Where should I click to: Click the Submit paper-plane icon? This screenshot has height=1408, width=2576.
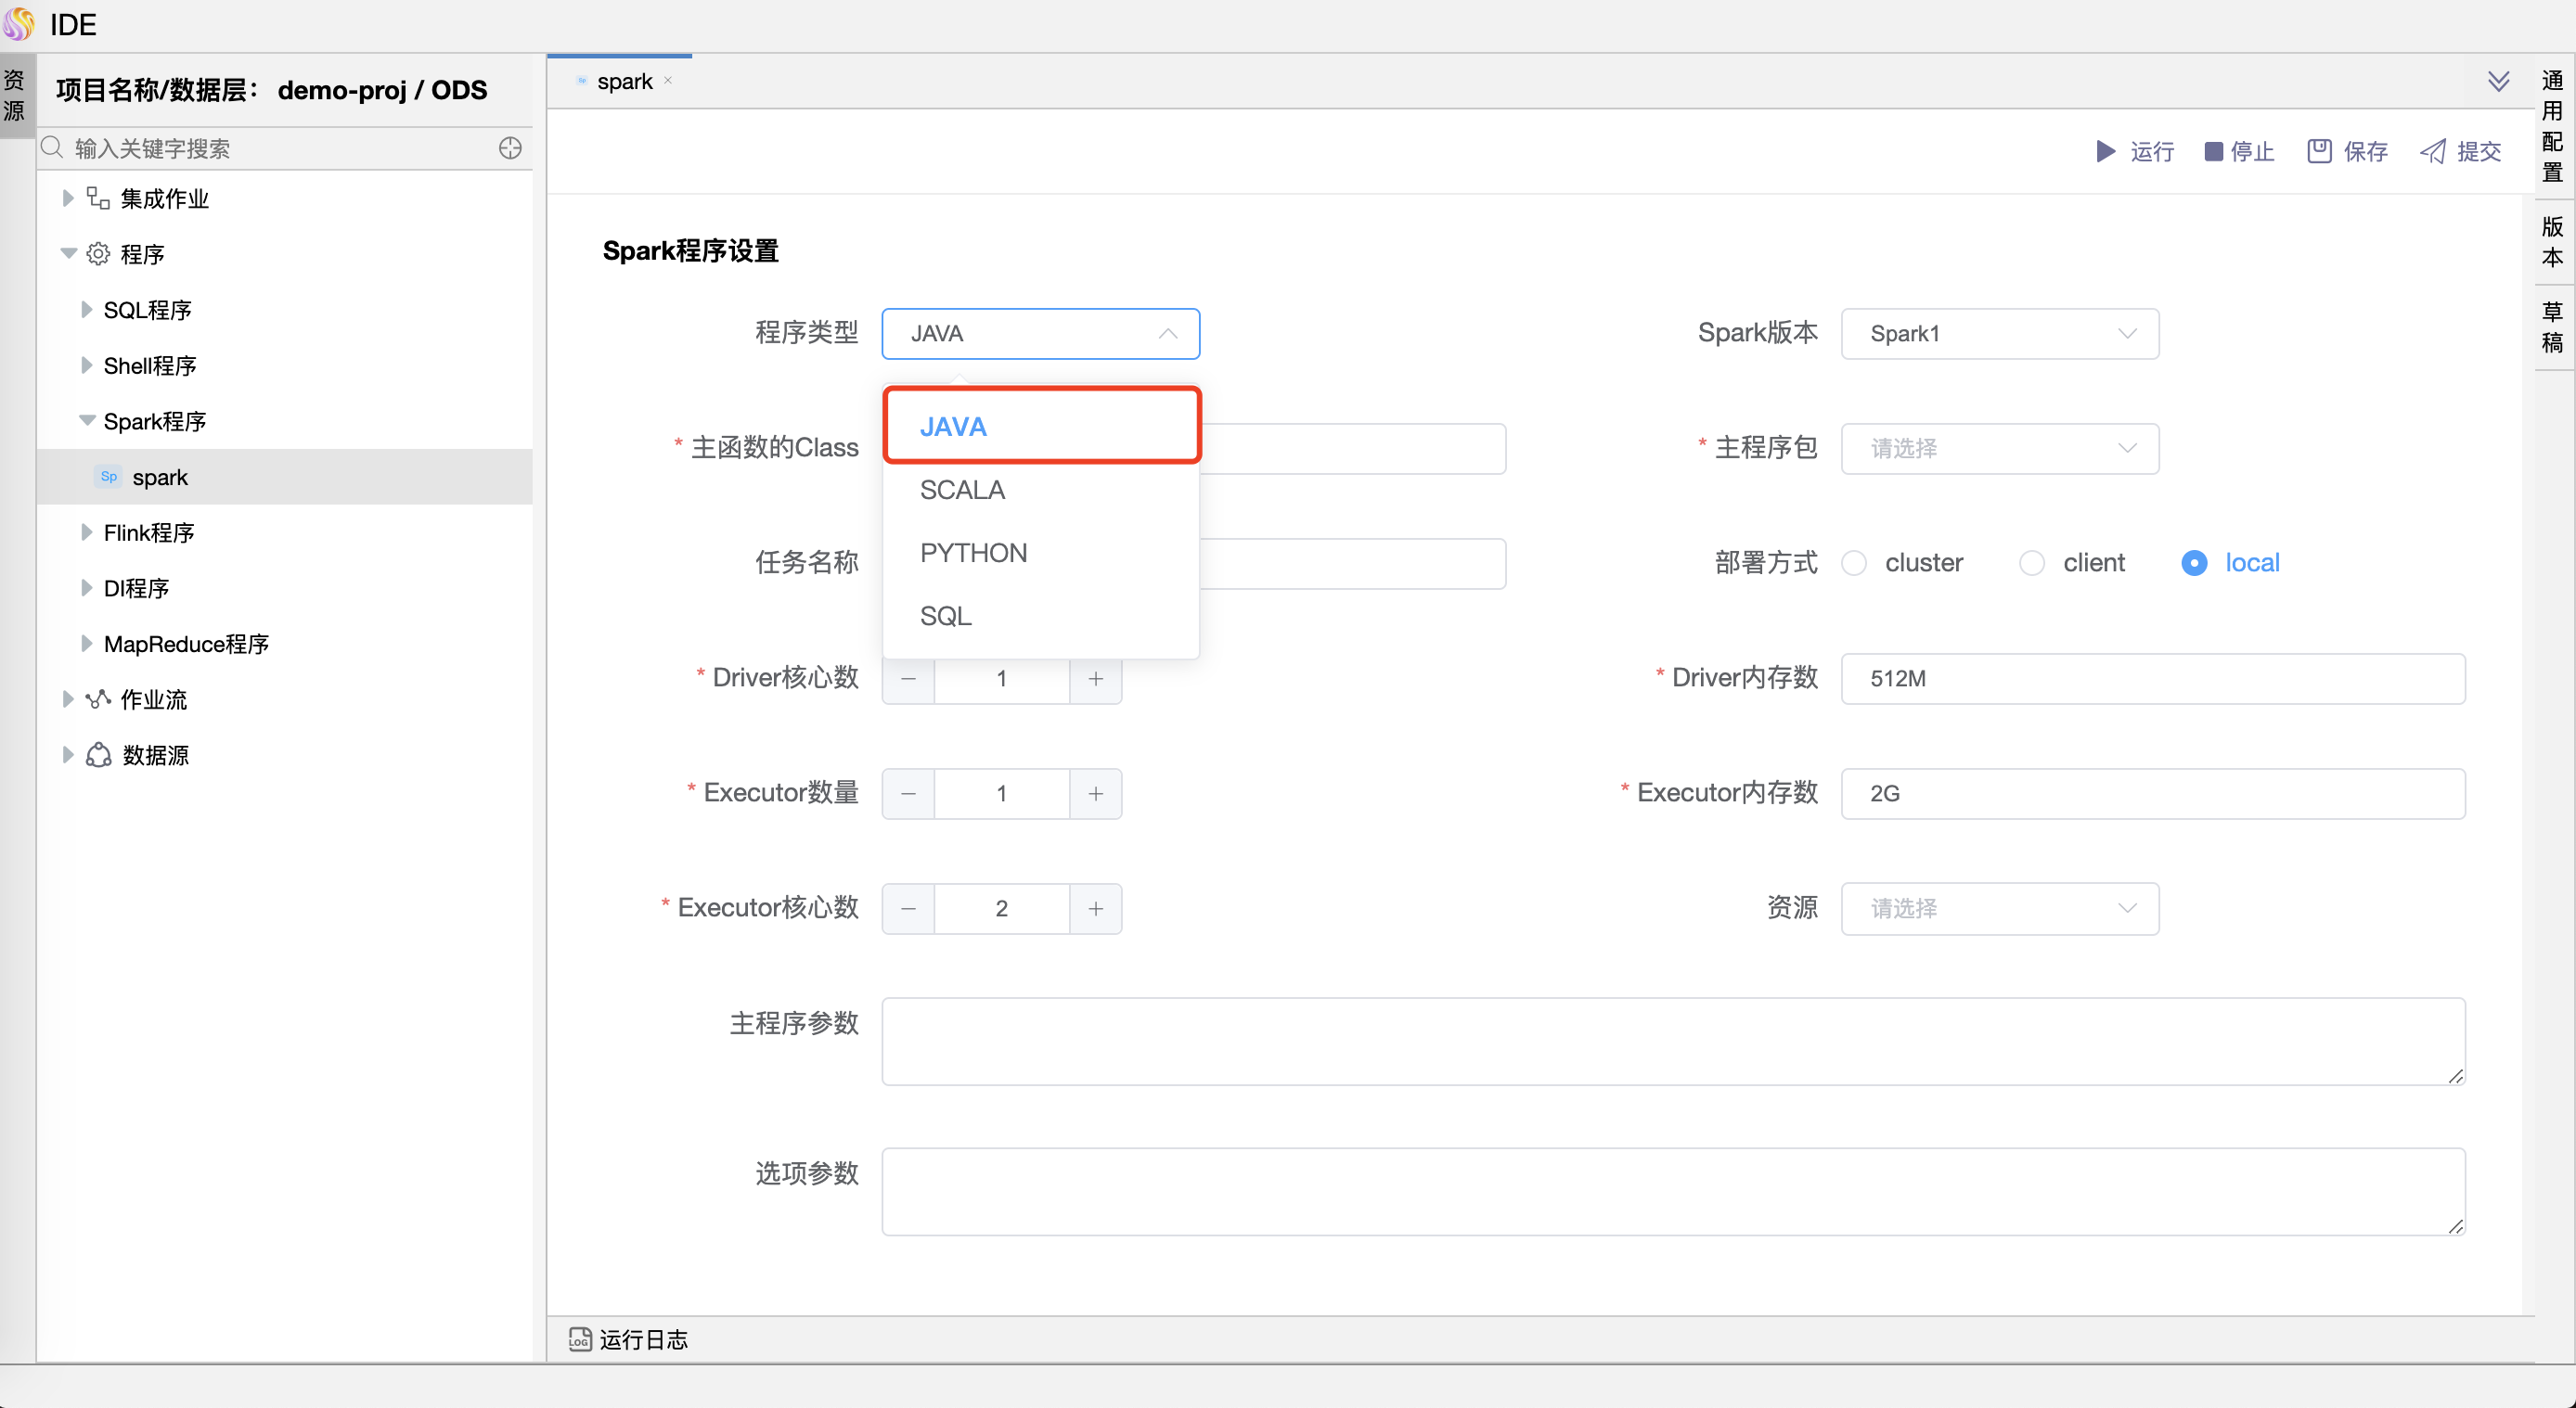(2432, 151)
